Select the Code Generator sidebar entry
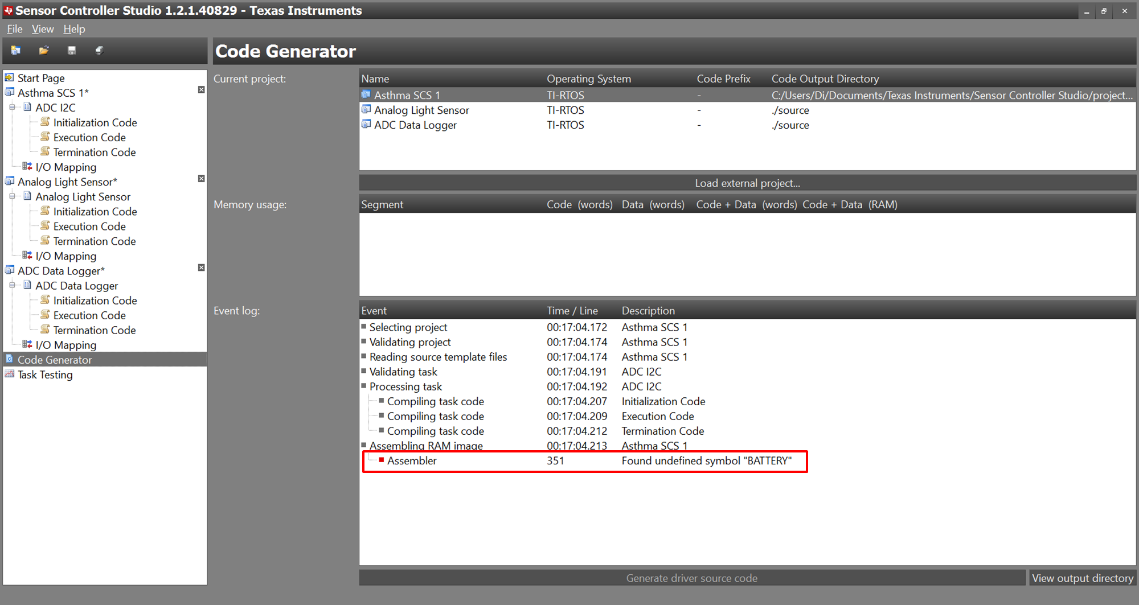 point(55,359)
